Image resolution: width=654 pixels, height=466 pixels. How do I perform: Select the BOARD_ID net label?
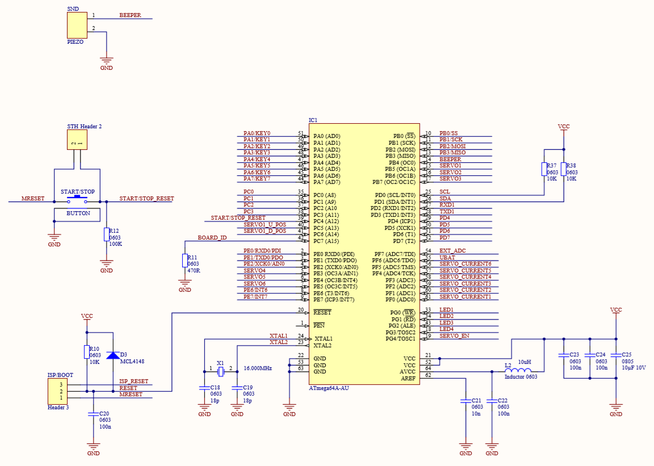pos(212,237)
